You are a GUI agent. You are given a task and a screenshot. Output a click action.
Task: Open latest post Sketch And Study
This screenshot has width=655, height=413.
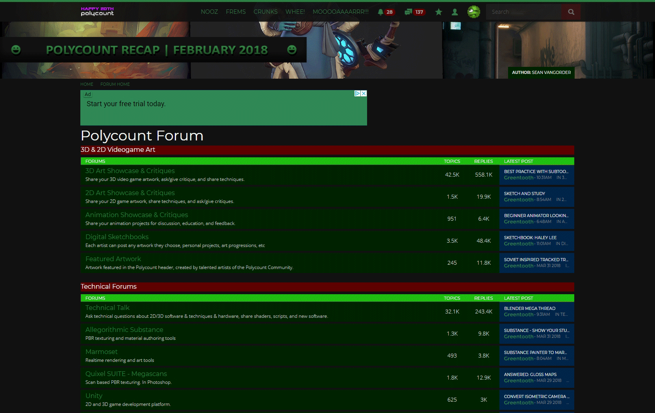coord(525,194)
